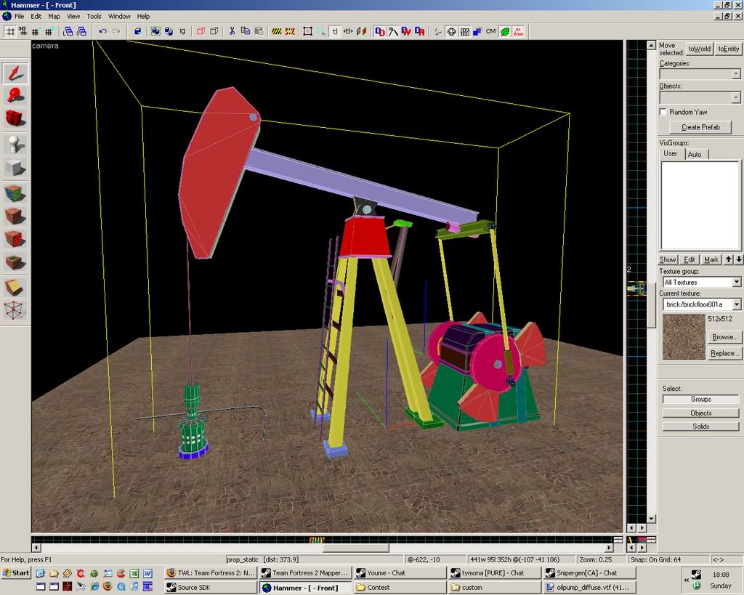Open the View menu
The height and width of the screenshot is (595, 744).
[x=73, y=16]
